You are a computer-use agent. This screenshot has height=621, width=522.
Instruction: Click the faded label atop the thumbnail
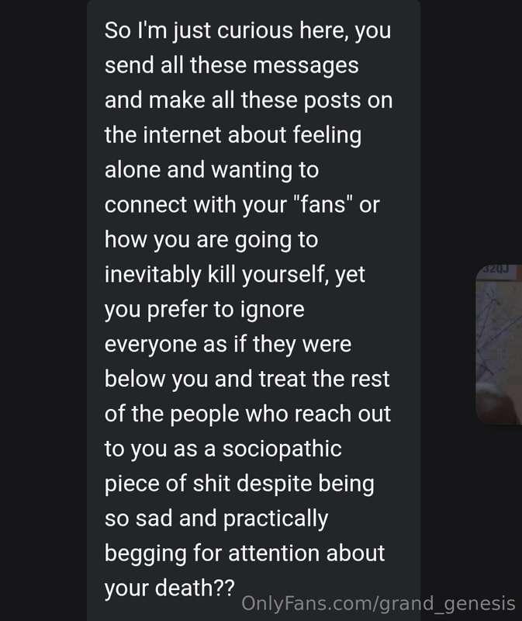click(x=495, y=269)
